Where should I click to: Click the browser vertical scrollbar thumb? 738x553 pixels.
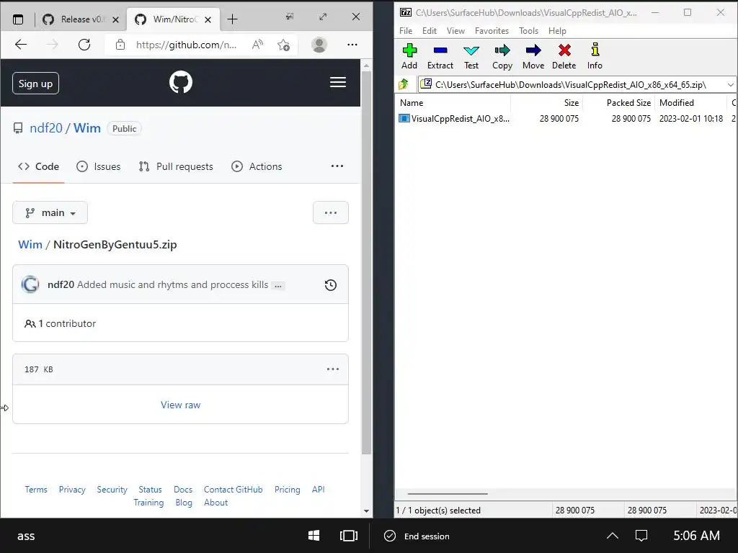coord(366,262)
